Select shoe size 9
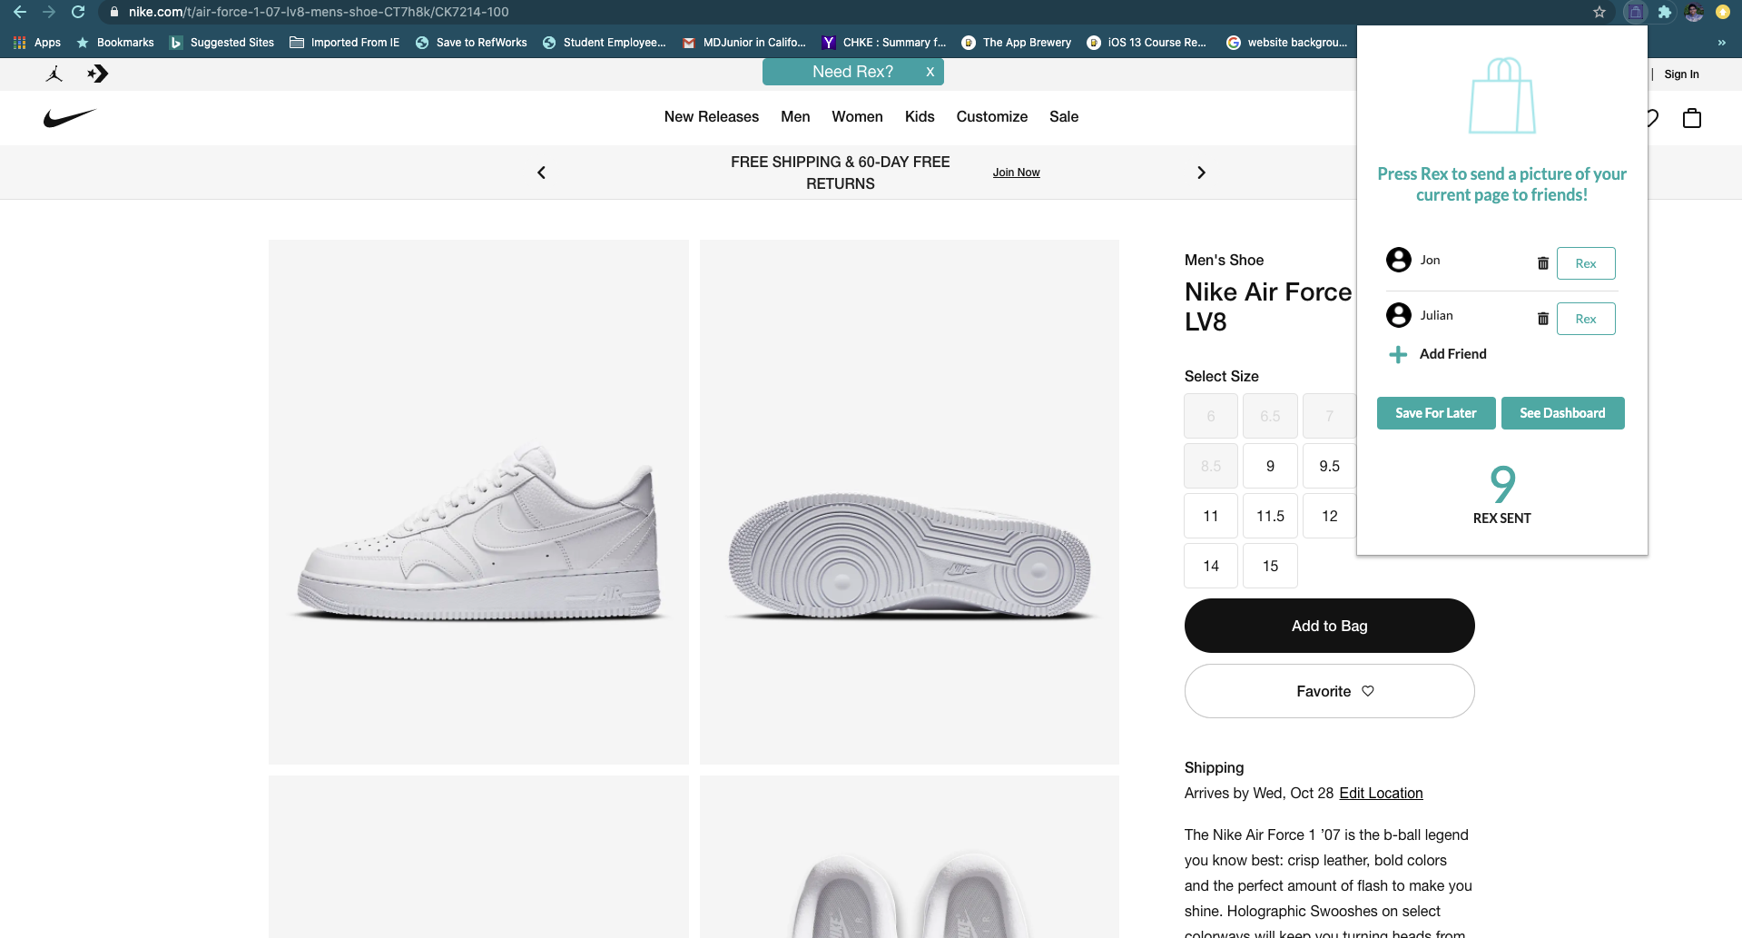This screenshot has height=938, width=1742. tap(1270, 466)
